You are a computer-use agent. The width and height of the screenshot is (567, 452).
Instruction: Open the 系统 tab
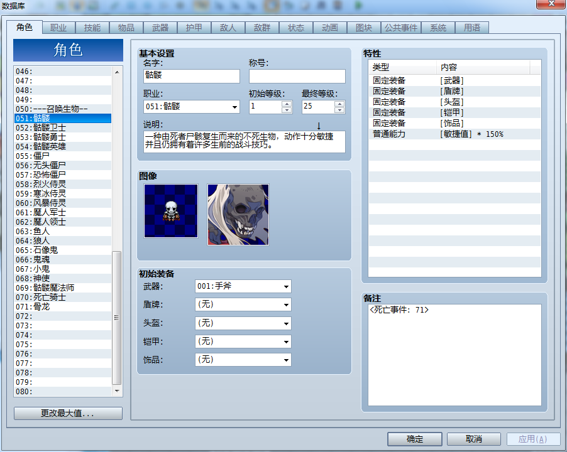tap(438, 28)
